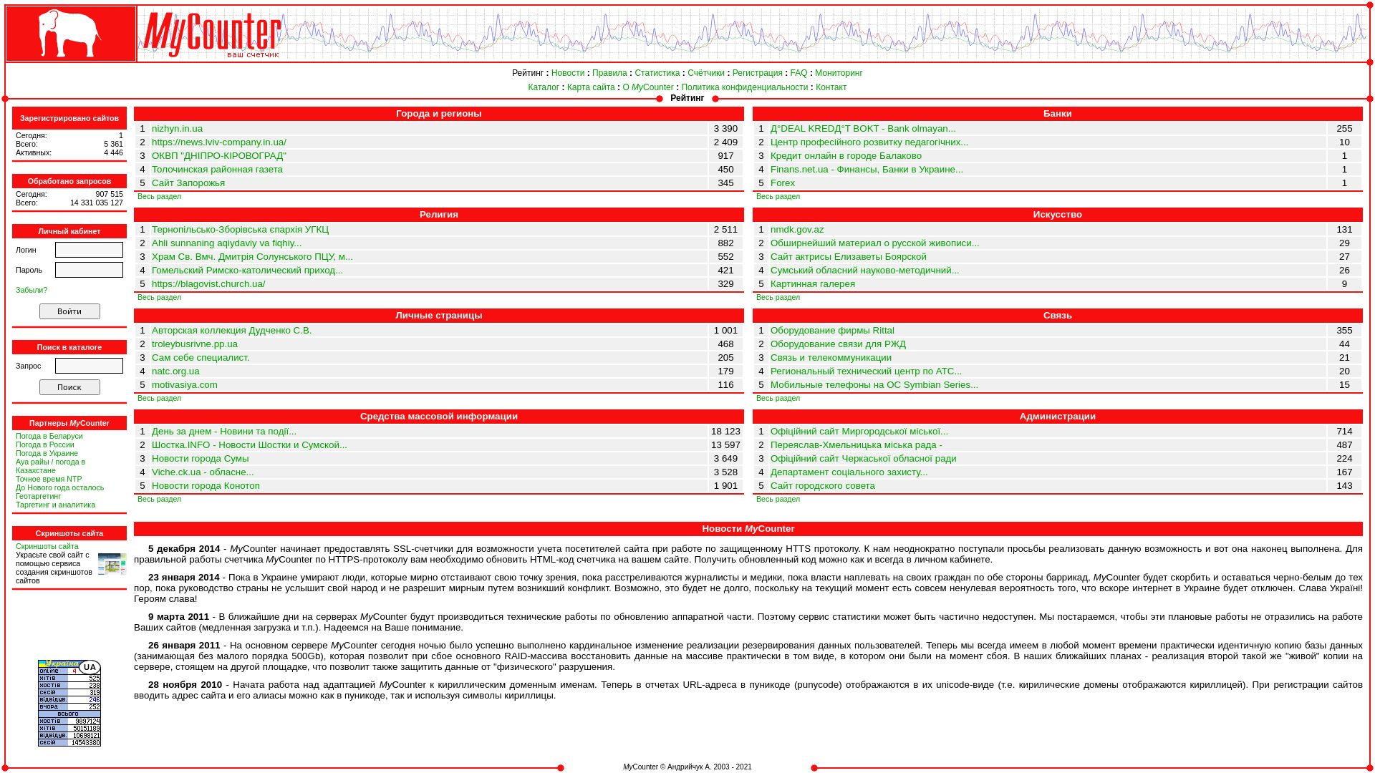Open the FAQ menu link
Screen dimensions: 1375x773
pos(799,73)
